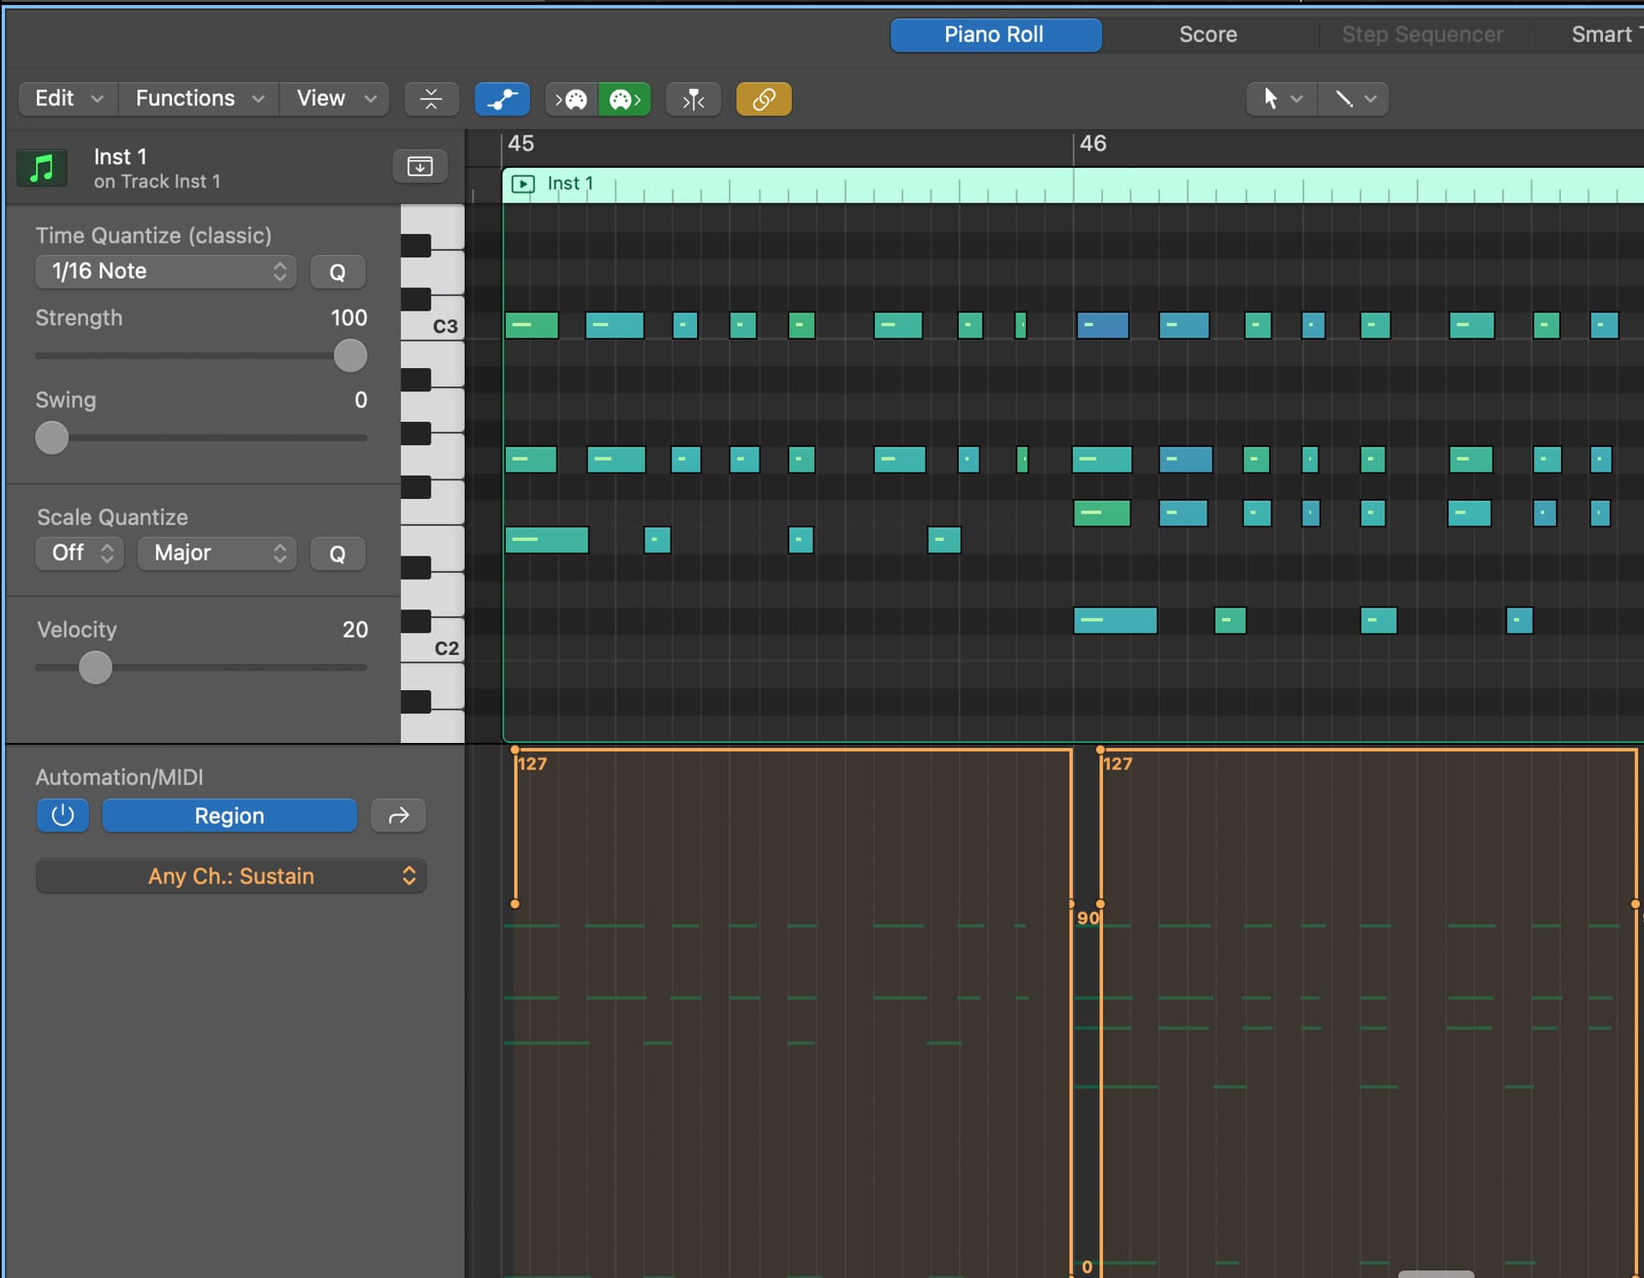
Task: Click the green Inst 1 region icon
Action: 41,168
